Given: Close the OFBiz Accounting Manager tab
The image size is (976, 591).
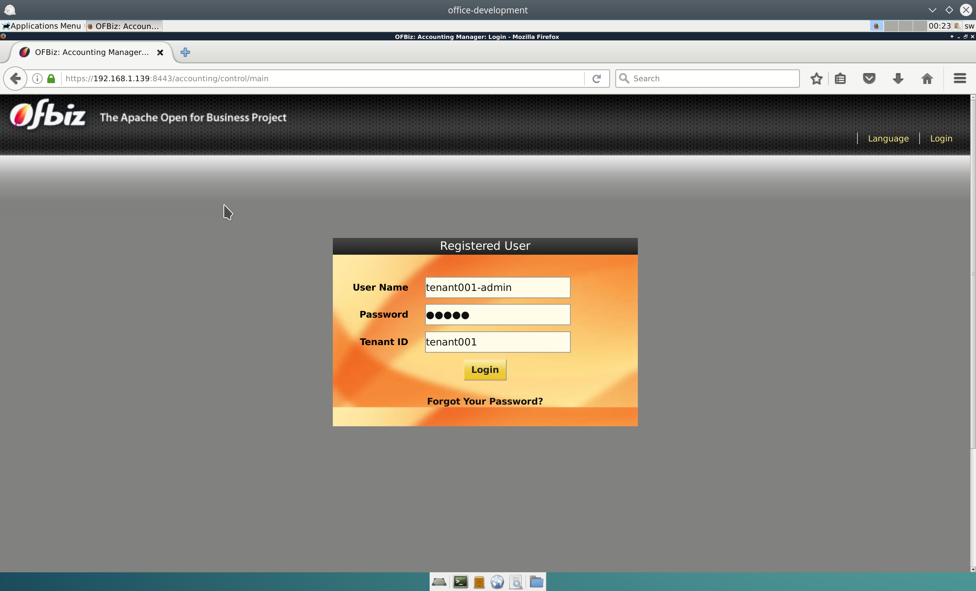Looking at the screenshot, I should click(160, 52).
